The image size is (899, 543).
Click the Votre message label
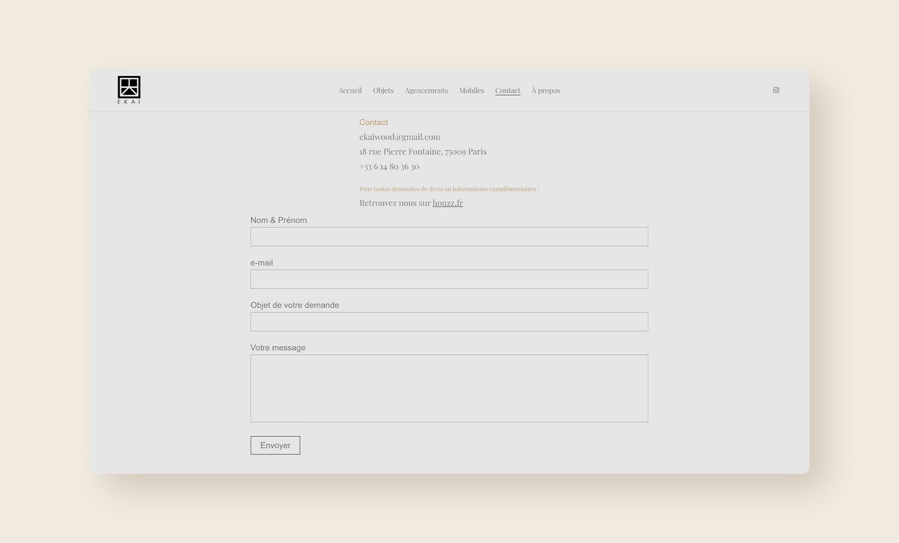tap(277, 348)
